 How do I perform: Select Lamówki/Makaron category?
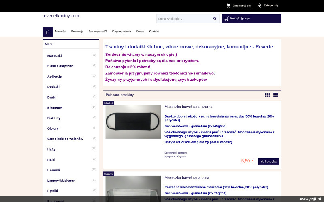[x=61, y=181]
